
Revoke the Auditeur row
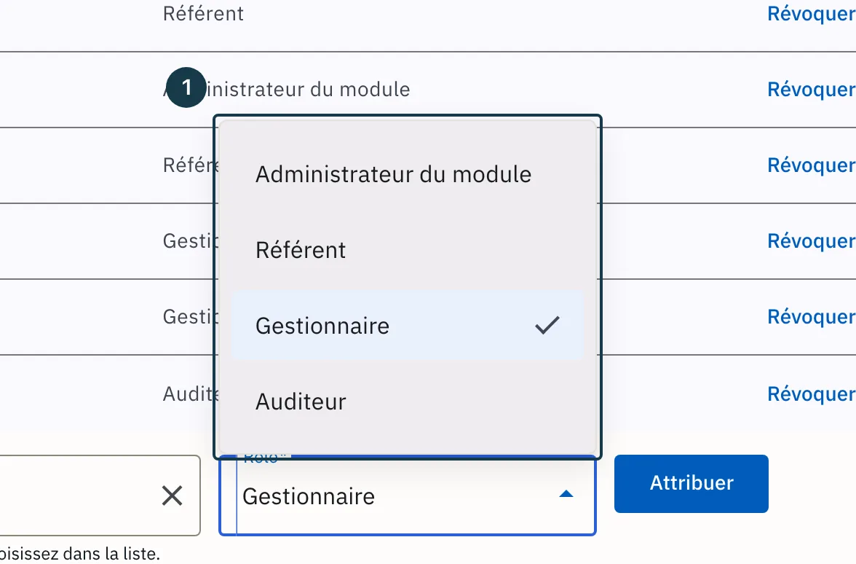click(x=811, y=393)
